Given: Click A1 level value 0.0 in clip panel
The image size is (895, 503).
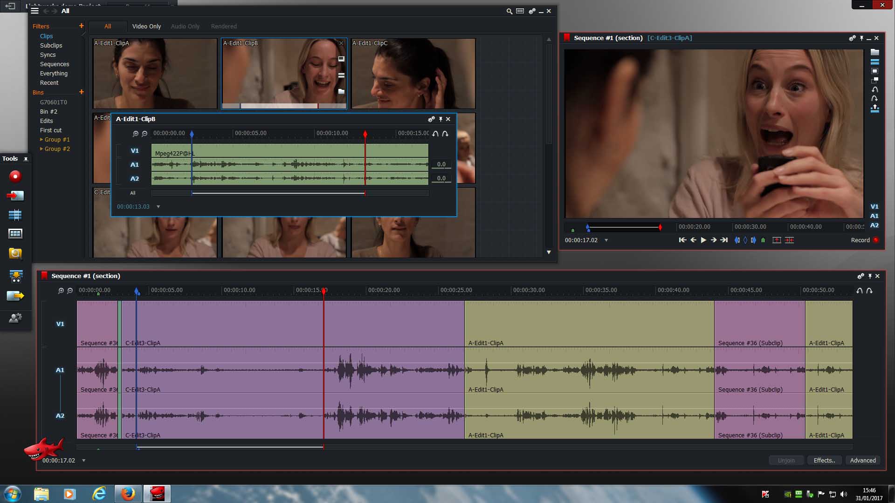Looking at the screenshot, I should pos(441,164).
